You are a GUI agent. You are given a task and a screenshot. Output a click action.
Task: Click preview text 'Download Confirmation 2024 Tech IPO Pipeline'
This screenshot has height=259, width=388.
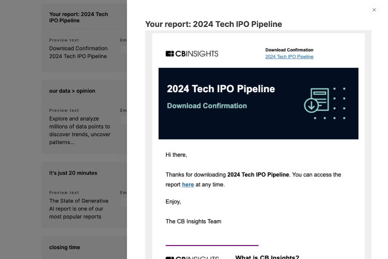[x=78, y=52]
